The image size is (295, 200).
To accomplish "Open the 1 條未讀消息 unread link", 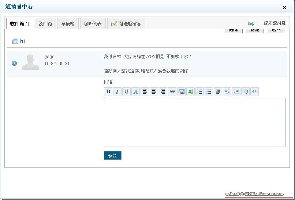I will tap(272, 23).
